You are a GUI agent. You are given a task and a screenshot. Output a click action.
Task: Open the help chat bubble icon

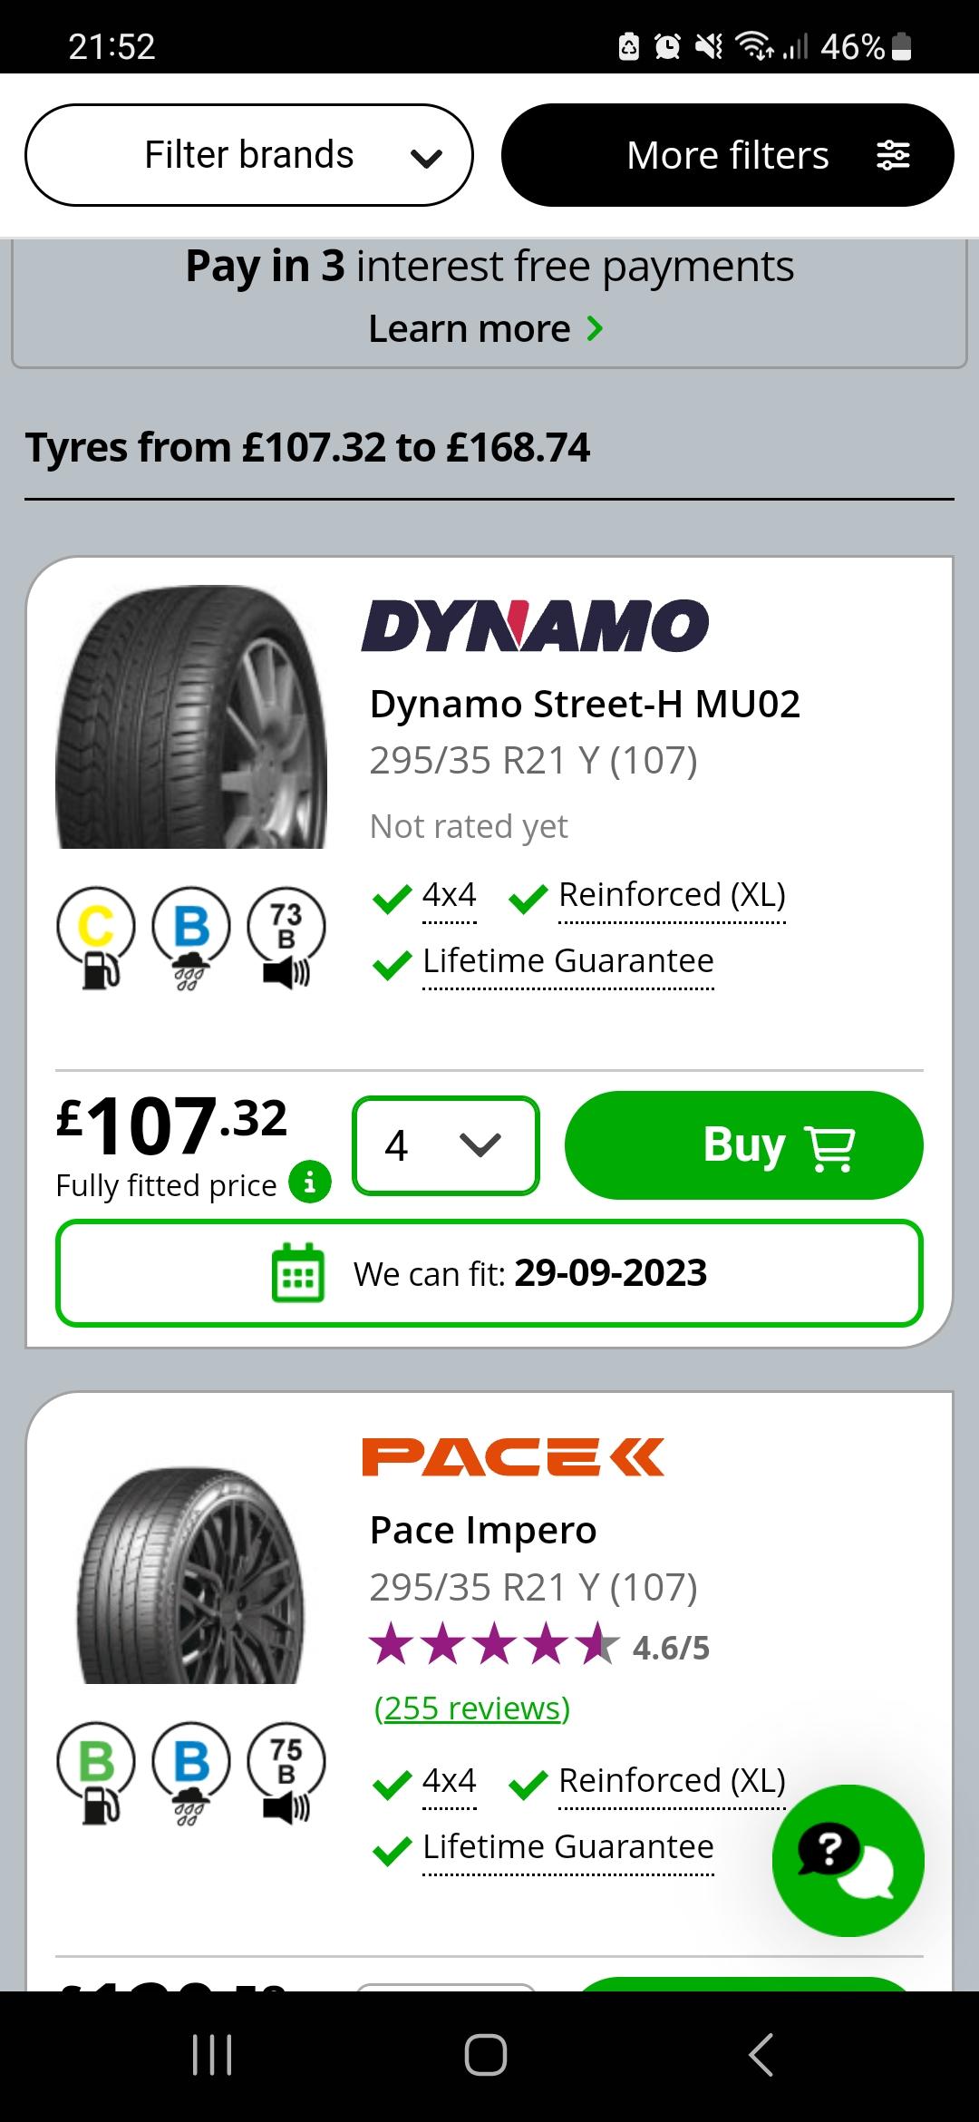(848, 1861)
